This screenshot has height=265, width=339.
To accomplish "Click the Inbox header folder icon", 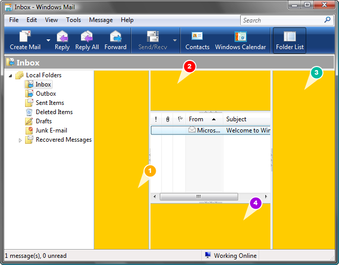I will pos(10,62).
